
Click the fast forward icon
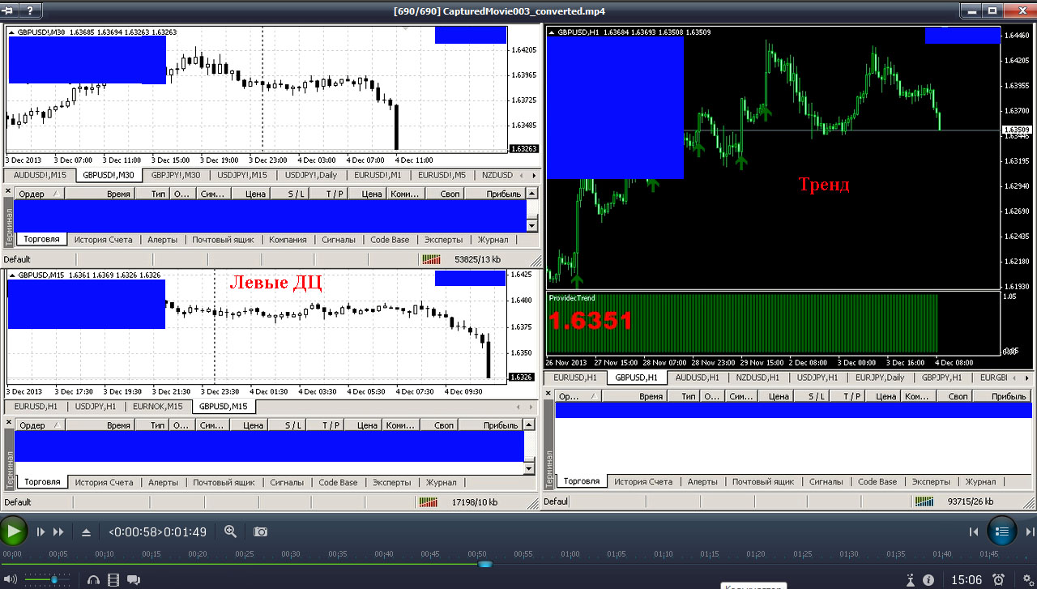coord(58,532)
